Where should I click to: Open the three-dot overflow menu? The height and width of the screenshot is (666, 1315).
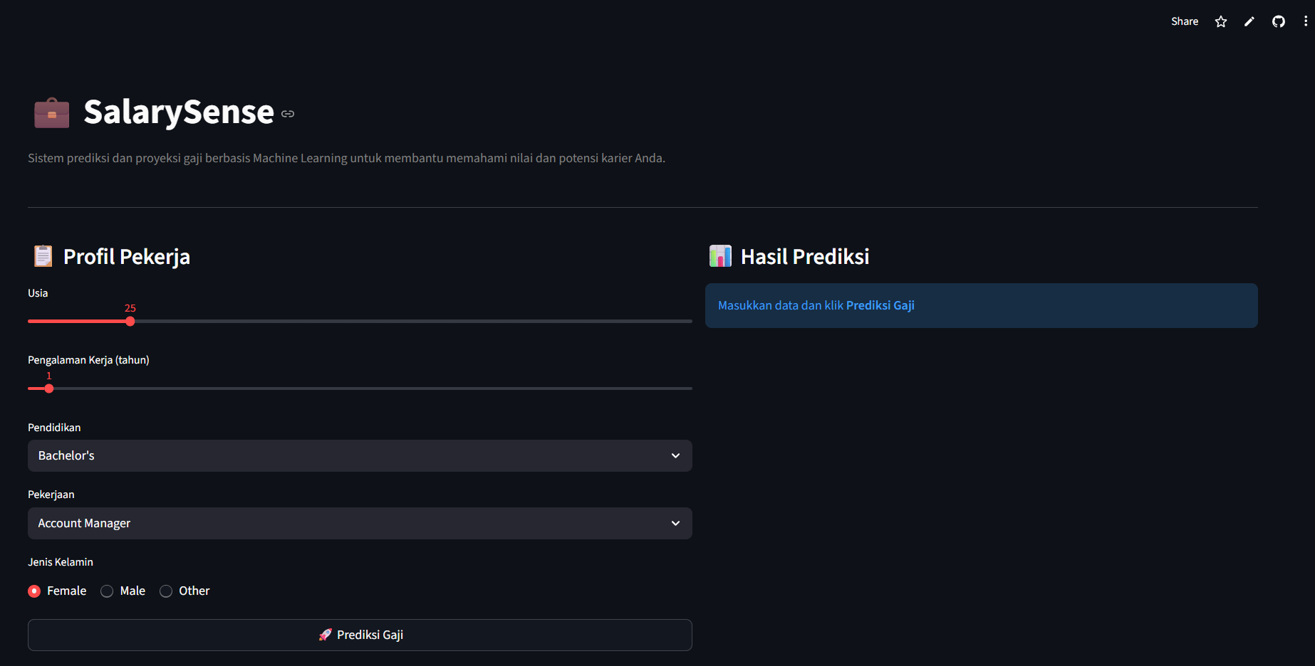[1305, 21]
